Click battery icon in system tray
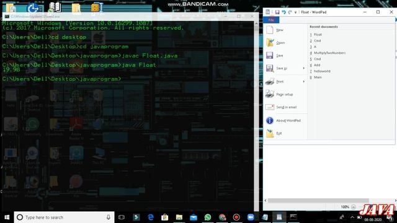 [359, 217]
